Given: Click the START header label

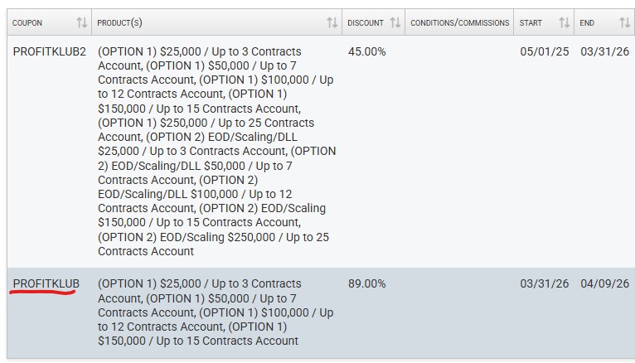Looking at the screenshot, I should coord(531,23).
